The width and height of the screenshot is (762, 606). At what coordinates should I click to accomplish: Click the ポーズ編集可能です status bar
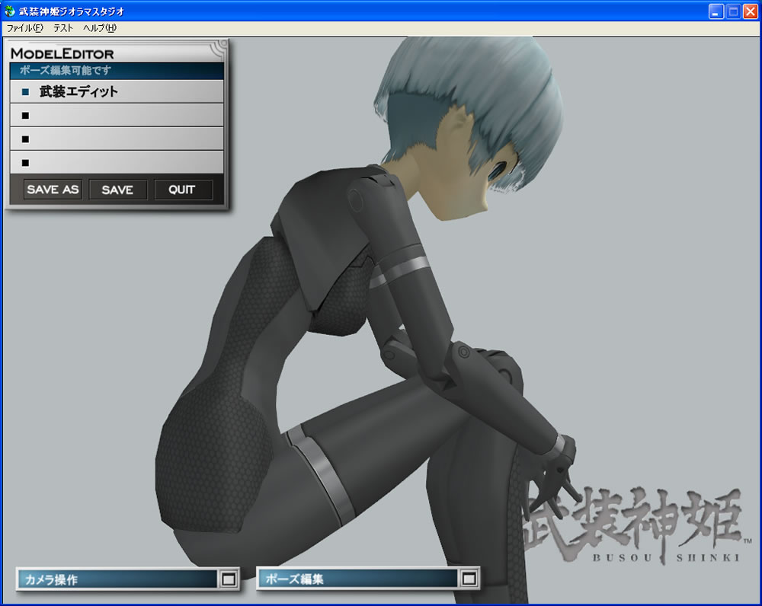pyautogui.click(x=117, y=71)
